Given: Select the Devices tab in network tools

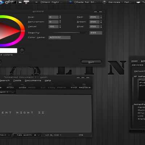Looking at the screenshot, I should coord(137,65).
